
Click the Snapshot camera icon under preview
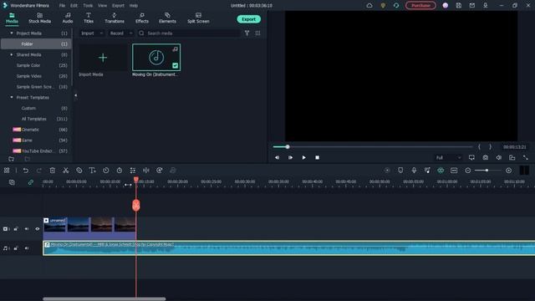[x=485, y=157]
